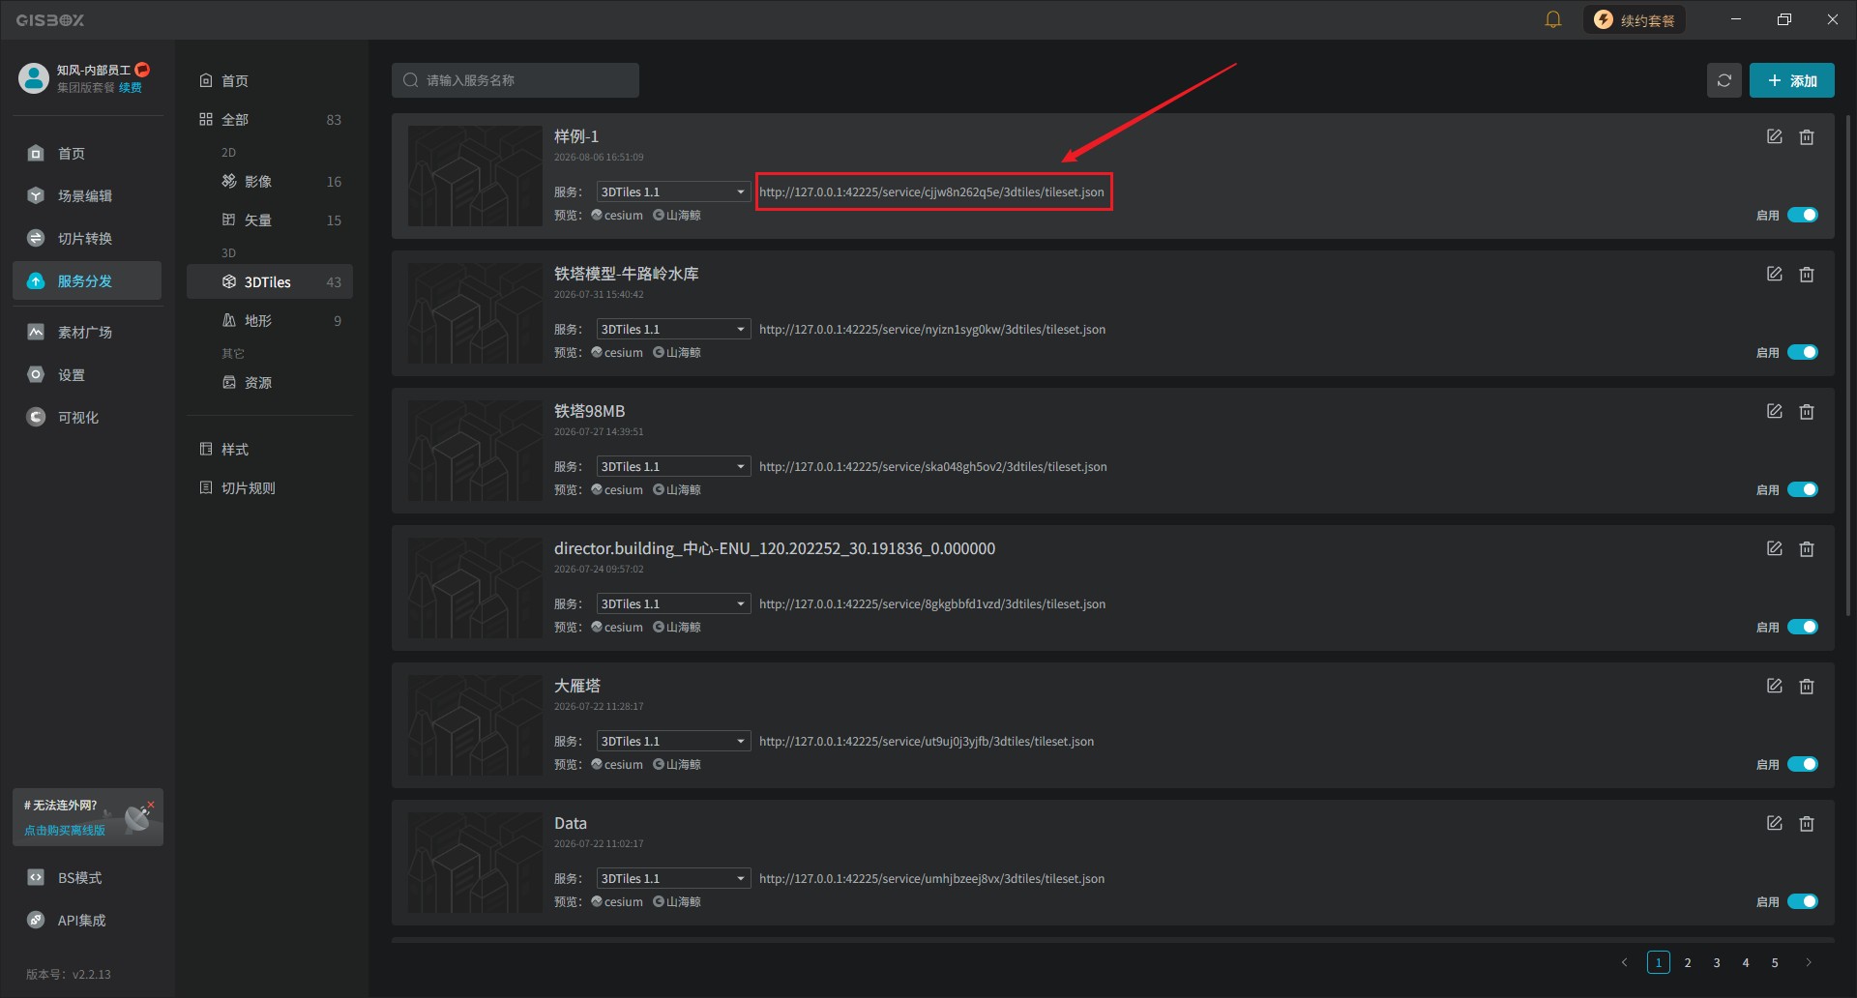Go to 首页 in the main sidebar

(x=87, y=154)
